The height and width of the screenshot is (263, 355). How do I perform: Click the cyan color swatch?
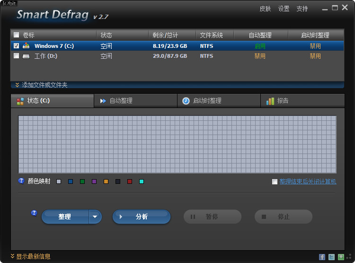pos(142,181)
